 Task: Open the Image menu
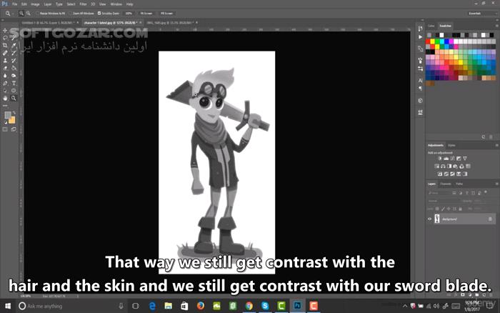[35, 4]
